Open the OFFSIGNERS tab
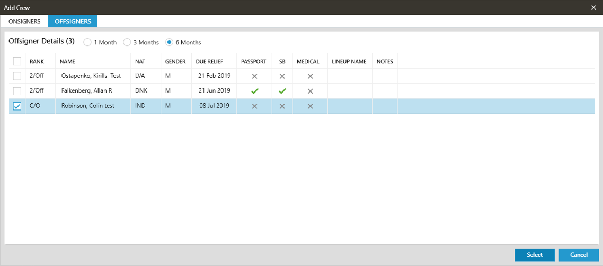 coord(73,21)
